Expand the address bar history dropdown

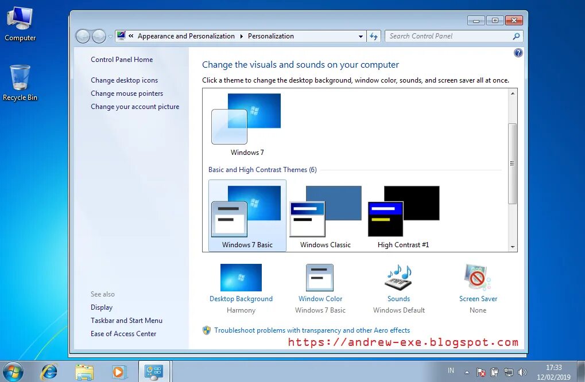[x=361, y=37]
